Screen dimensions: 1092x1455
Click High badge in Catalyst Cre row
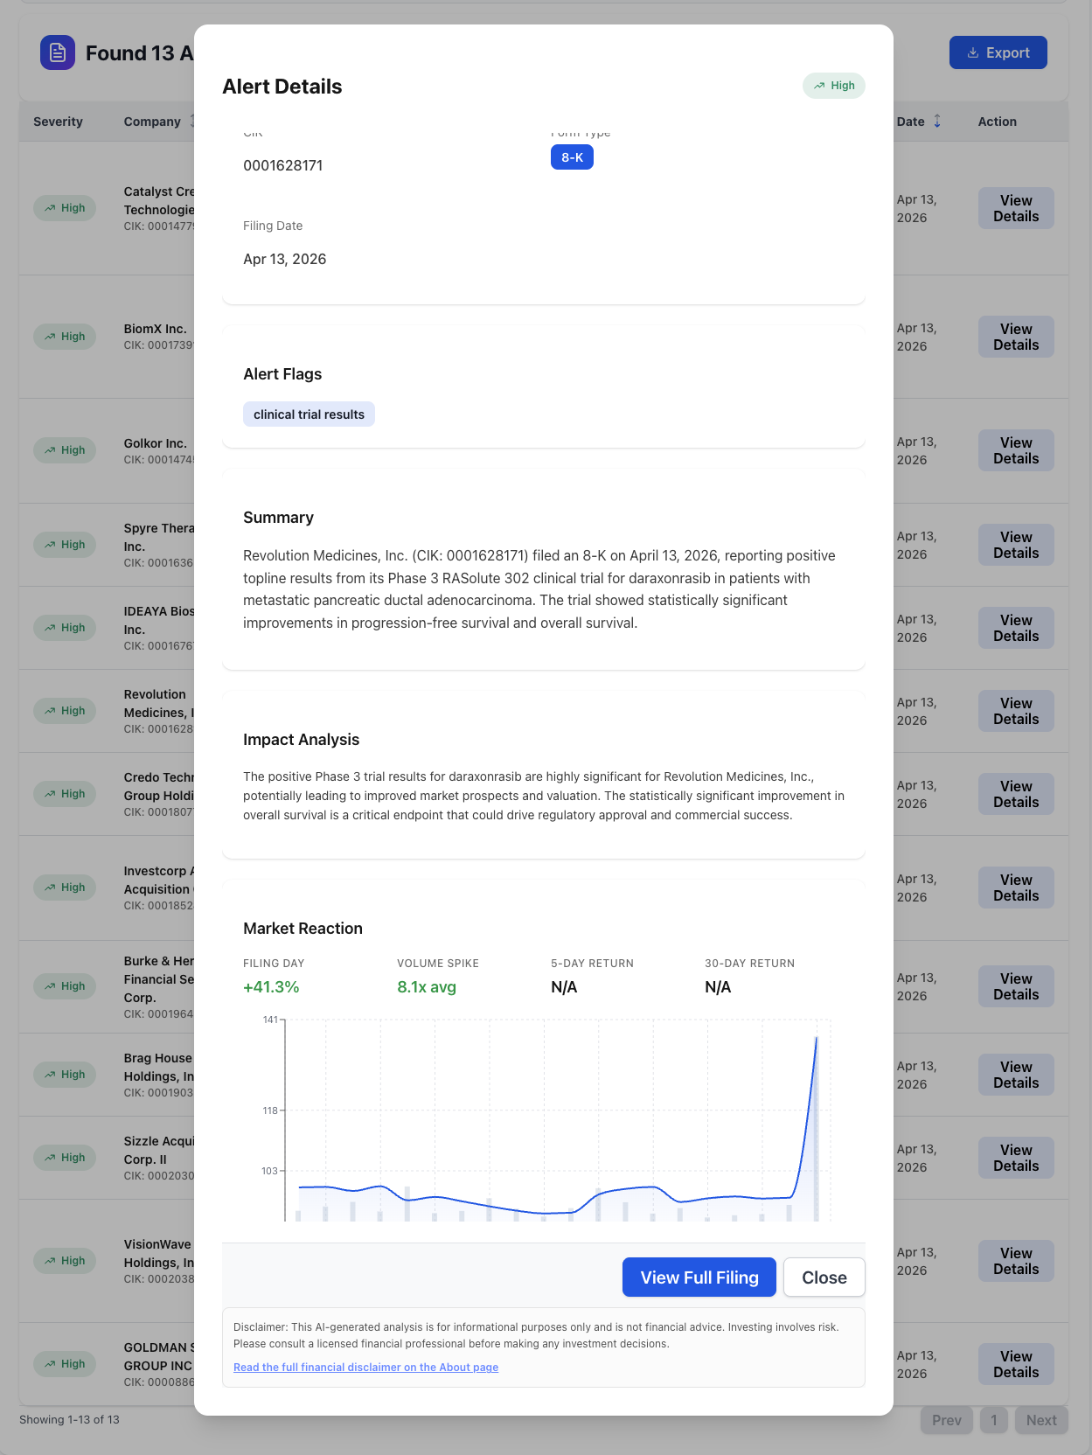65,208
